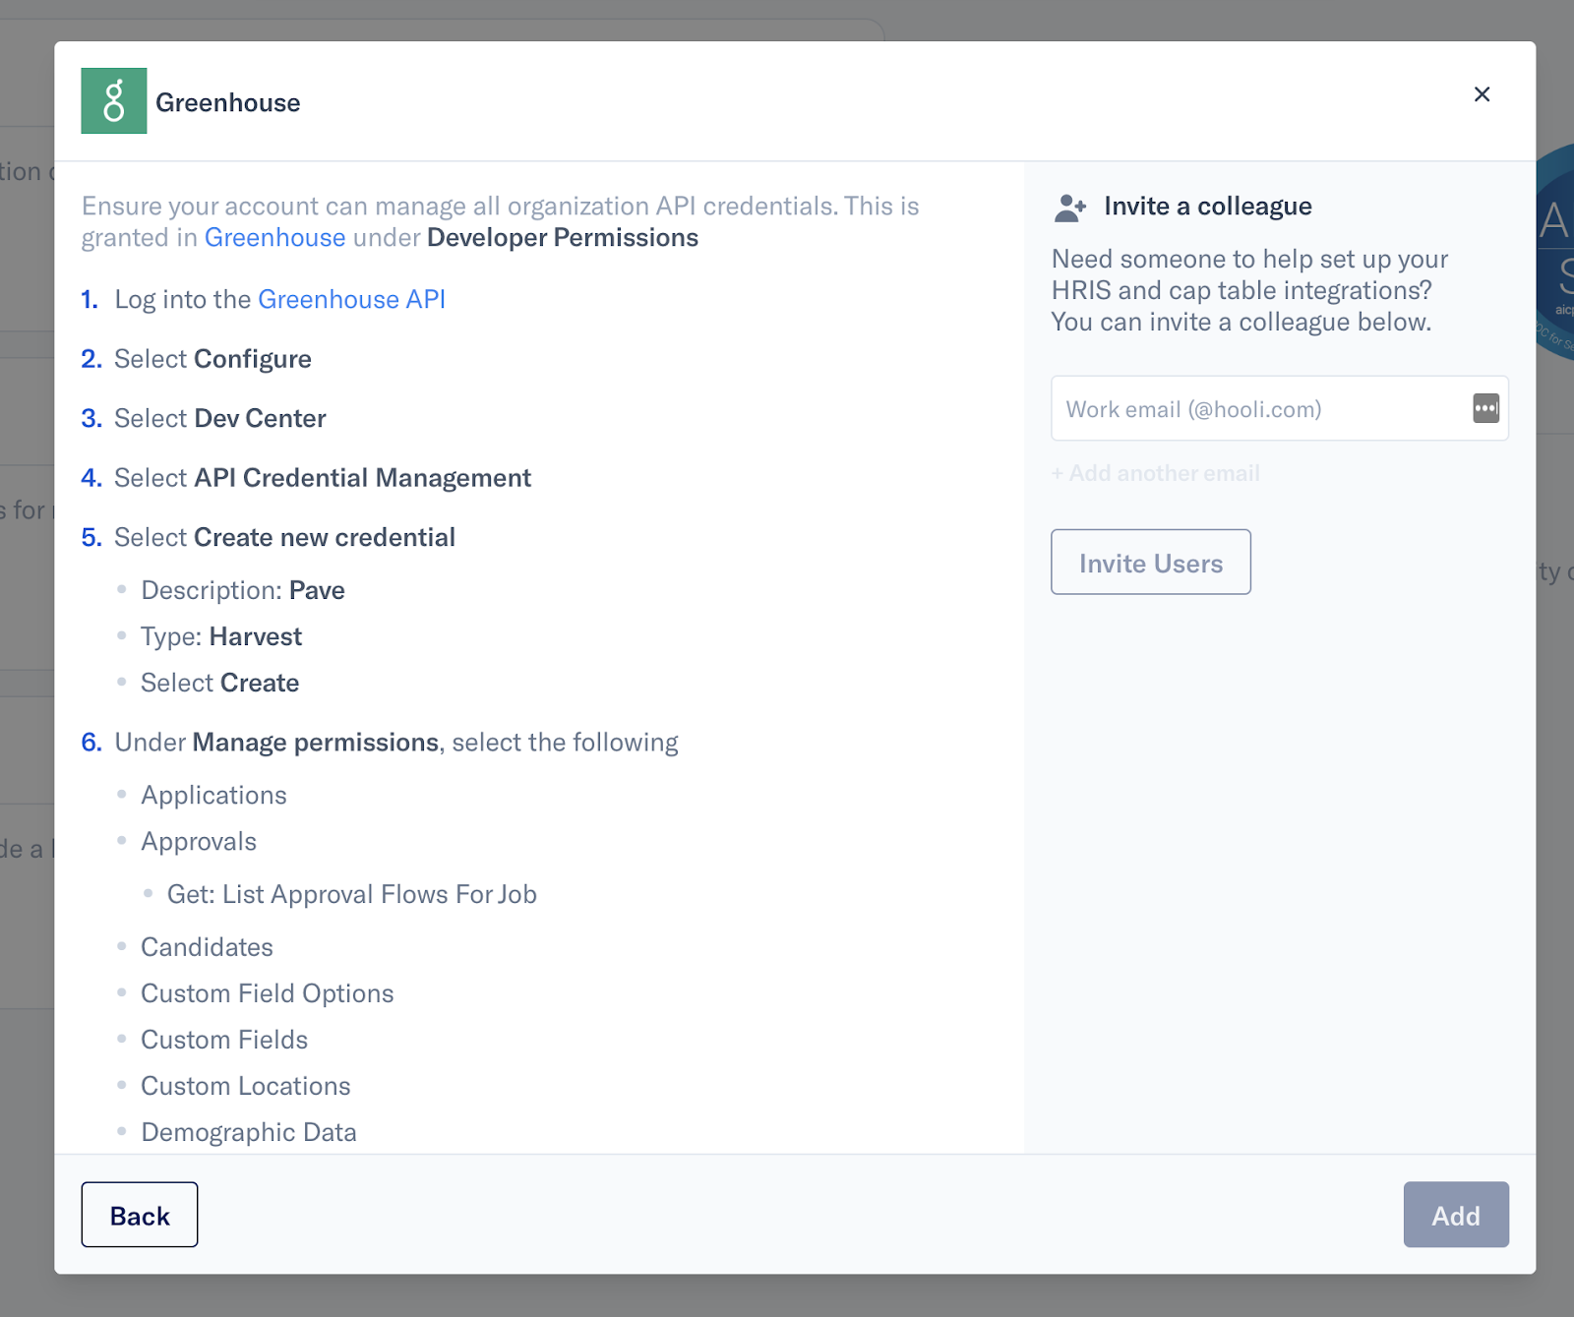This screenshot has width=1574, height=1317.
Task: Close the Greenhouse dialog with X
Action: [1482, 94]
